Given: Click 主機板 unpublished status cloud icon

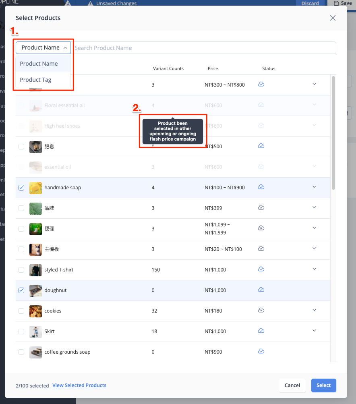Looking at the screenshot, I should pos(261,249).
